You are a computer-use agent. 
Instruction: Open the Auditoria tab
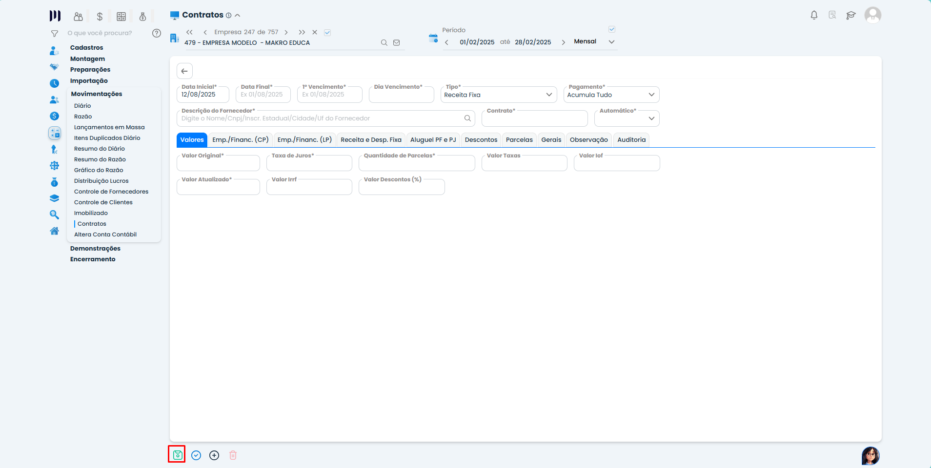[x=631, y=140]
